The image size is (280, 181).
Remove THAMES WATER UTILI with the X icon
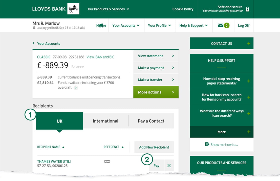169,165
